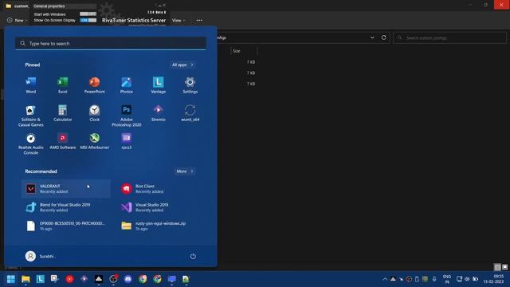Toggle Show On-Screen Display switch
The width and height of the screenshot is (510, 287).
88,20
